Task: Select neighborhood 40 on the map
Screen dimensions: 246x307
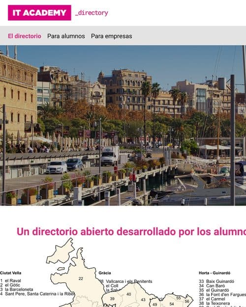Action: [129, 294]
